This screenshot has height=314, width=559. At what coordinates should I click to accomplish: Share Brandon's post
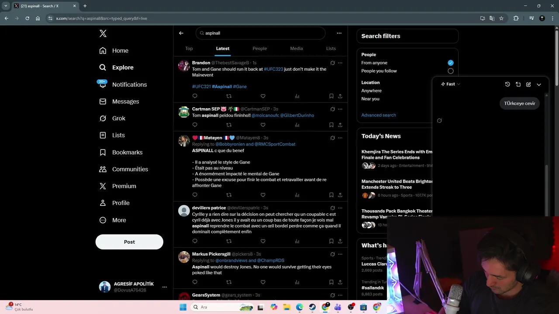pyautogui.click(x=340, y=96)
